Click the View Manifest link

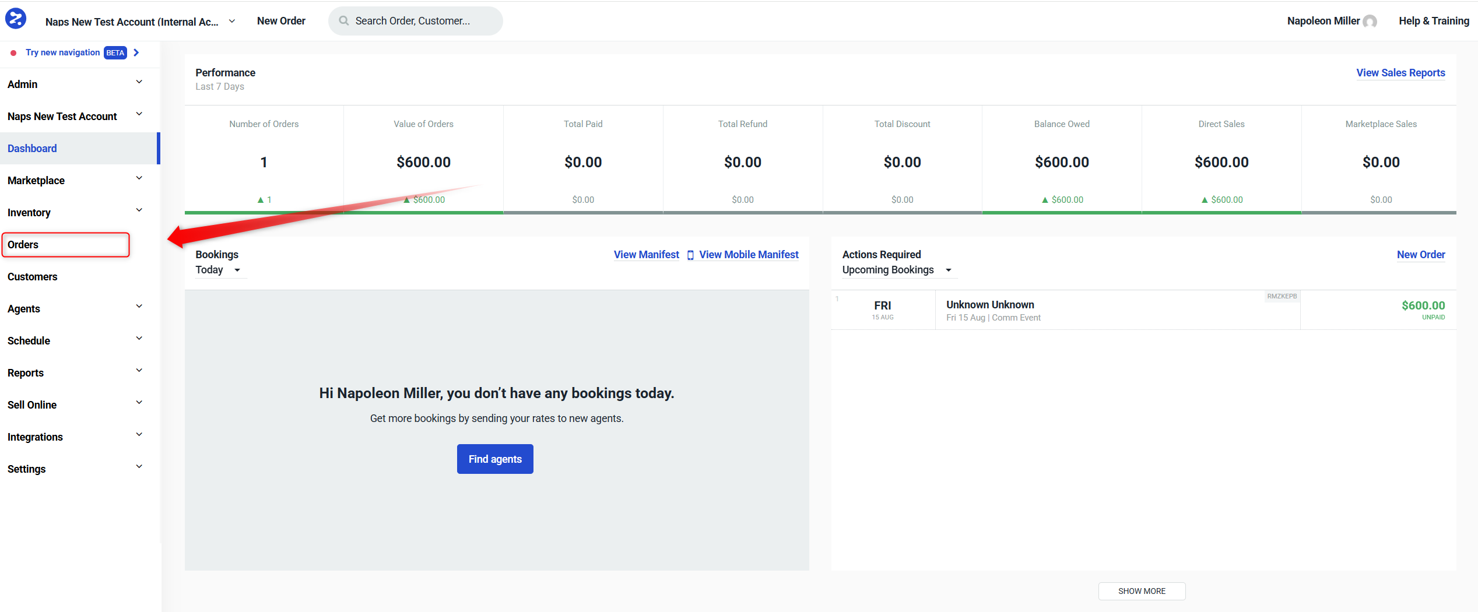click(646, 255)
